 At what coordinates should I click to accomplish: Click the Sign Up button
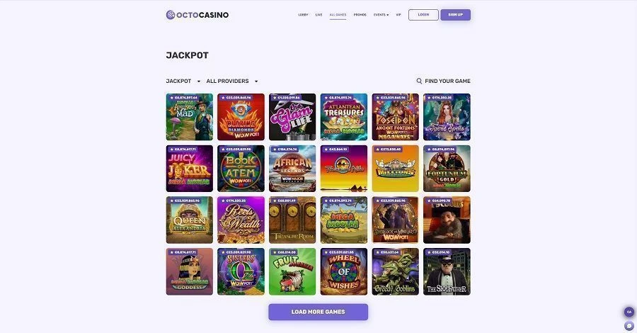[x=455, y=15]
